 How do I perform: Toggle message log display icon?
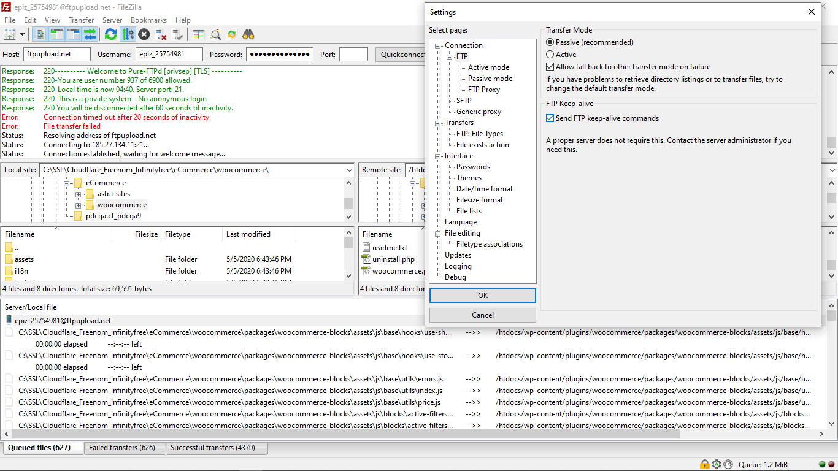click(40, 34)
